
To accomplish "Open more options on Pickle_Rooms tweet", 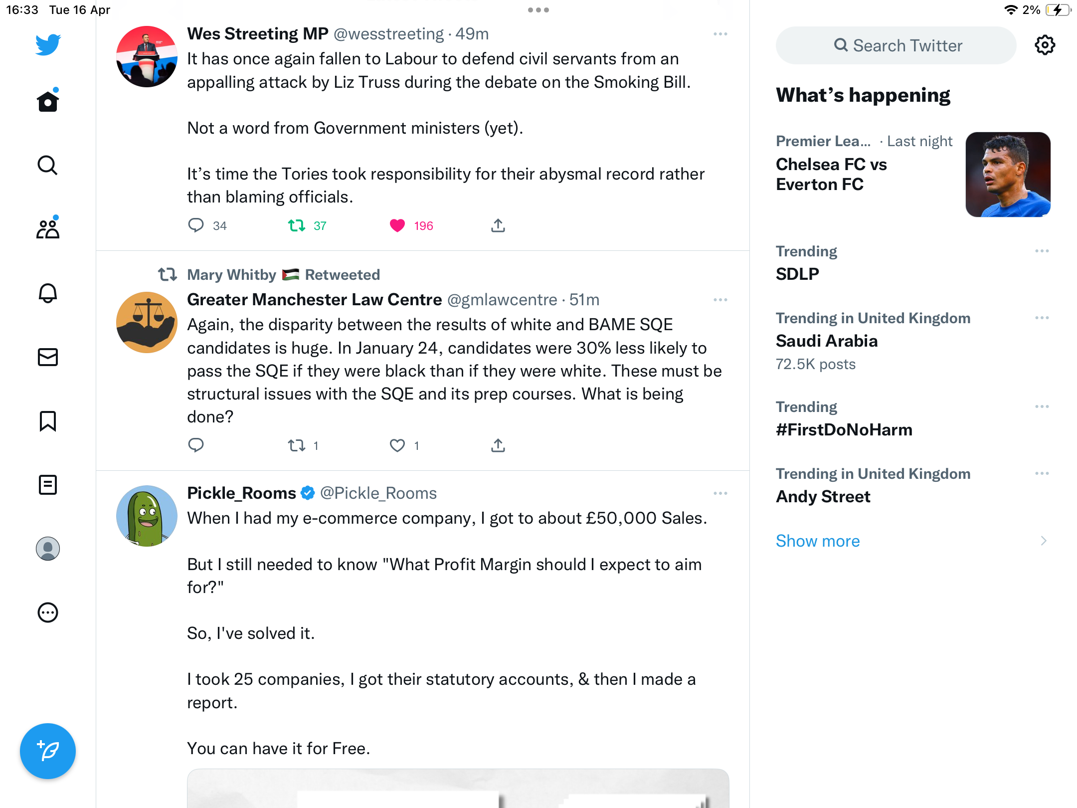I will pos(720,493).
